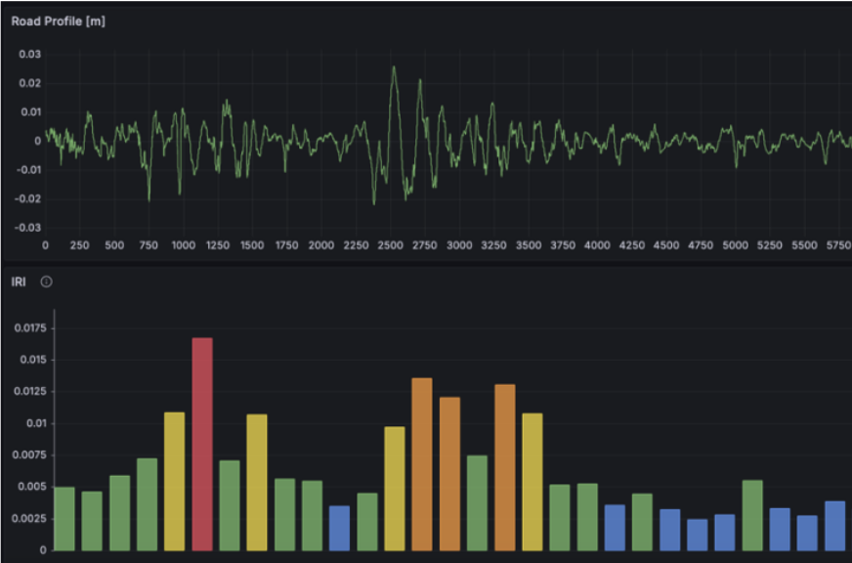This screenshot has height=563, width=852.
Task: Select the yellow bar right of the red bar
Action: click(257, 481)
